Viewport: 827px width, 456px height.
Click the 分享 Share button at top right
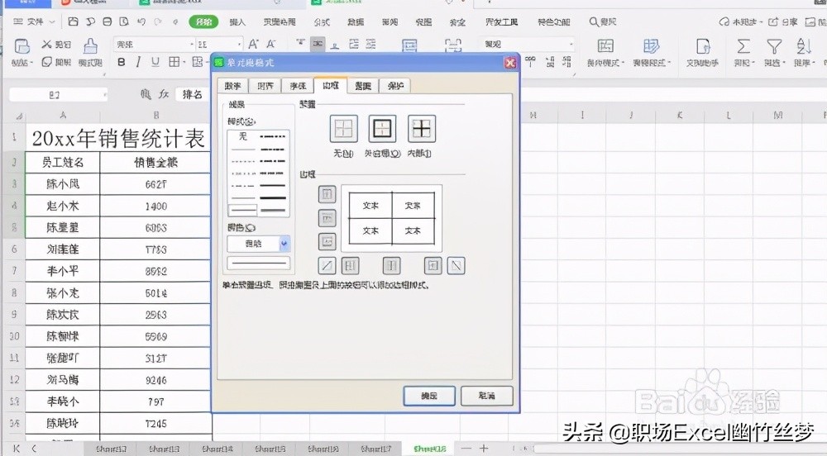click(x=782, y=22)
